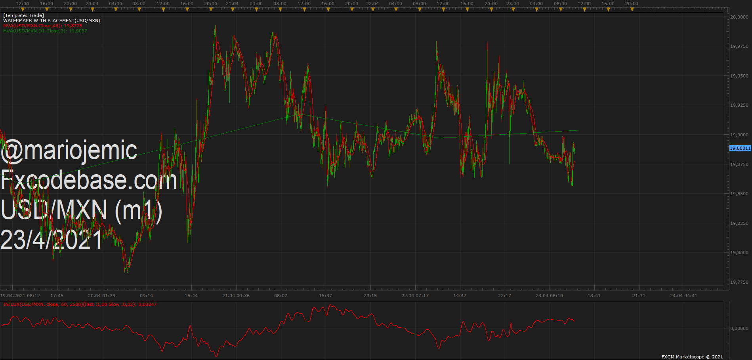Click the 24.04 04:41 bottom time label
Viewport: 752px width, 360px height.
683,296
